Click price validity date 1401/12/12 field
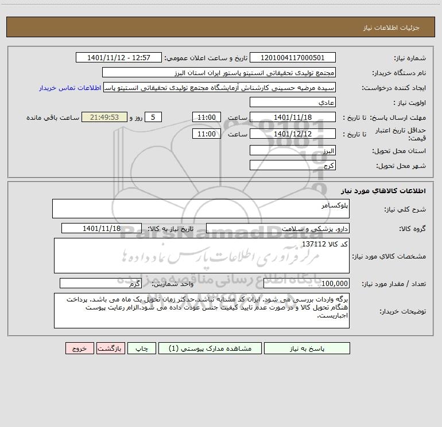Screen dimensions: 442x427 [293, 134]
